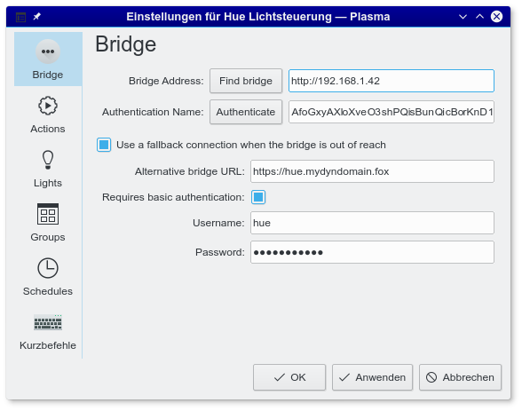Open the window menu icon in title bar

click(x=20, y=17)
